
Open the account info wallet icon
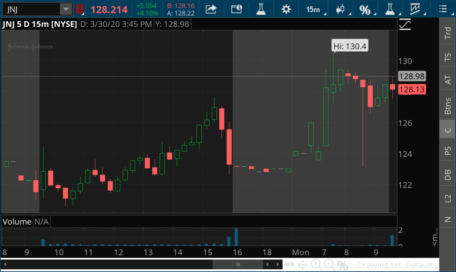[x=236, y=9]
